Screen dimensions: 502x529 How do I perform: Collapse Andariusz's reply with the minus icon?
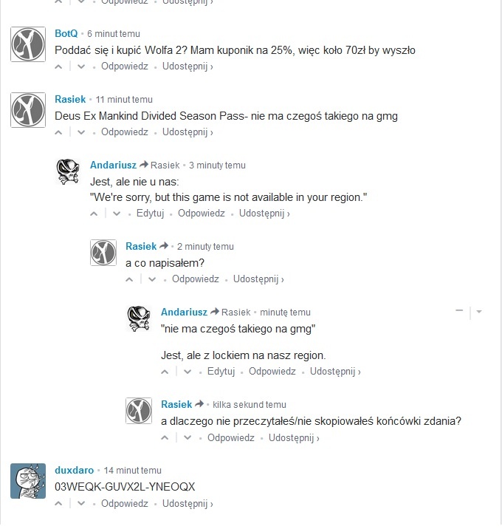(459, 311)
